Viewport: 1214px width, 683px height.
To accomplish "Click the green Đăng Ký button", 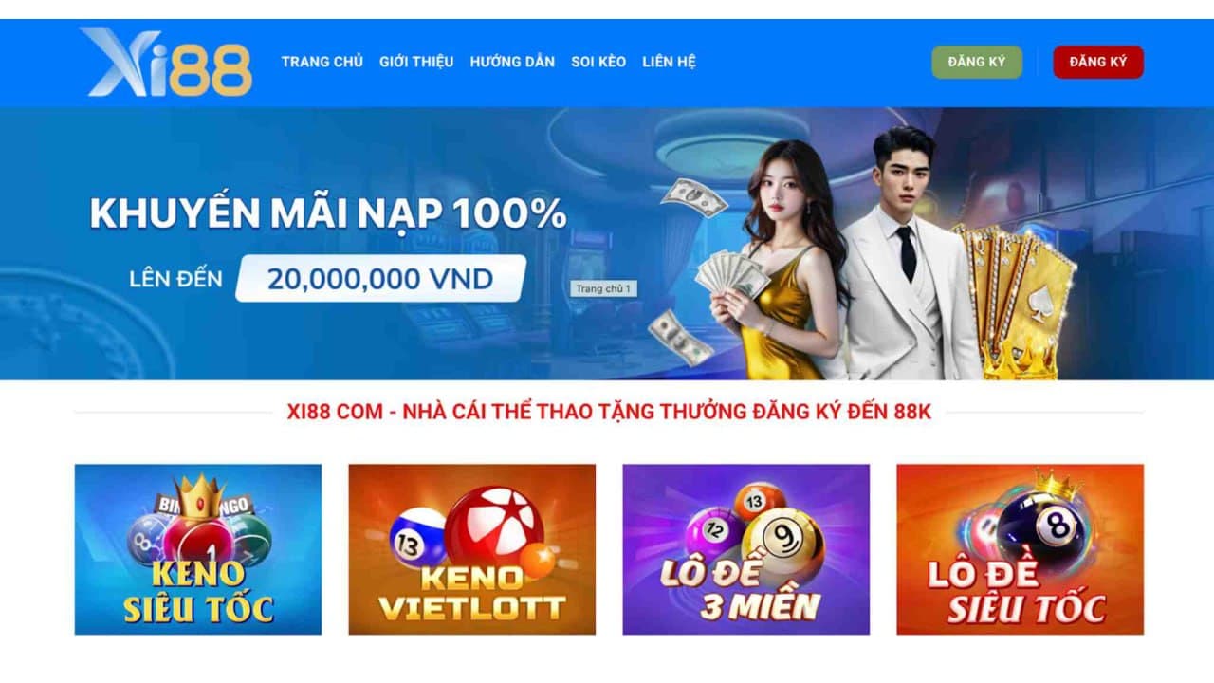I will 977,62.
